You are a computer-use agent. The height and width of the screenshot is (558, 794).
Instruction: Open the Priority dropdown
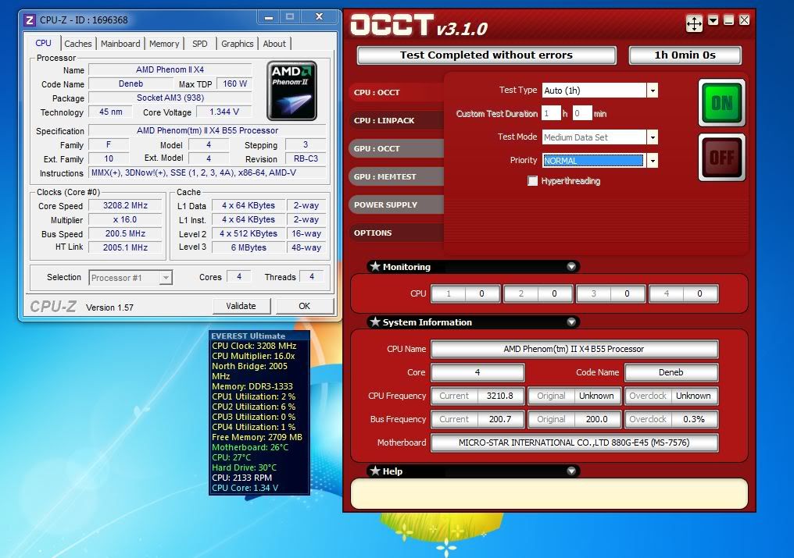pyautogui.click(x=653, y=161)
